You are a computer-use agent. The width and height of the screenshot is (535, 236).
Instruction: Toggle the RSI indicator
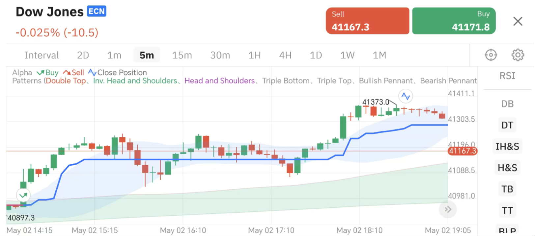coord(507,76)
